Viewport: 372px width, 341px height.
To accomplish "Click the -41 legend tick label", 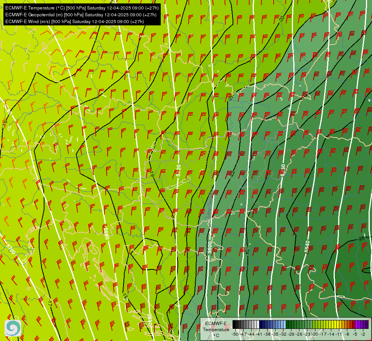I will tap(259, 335).
